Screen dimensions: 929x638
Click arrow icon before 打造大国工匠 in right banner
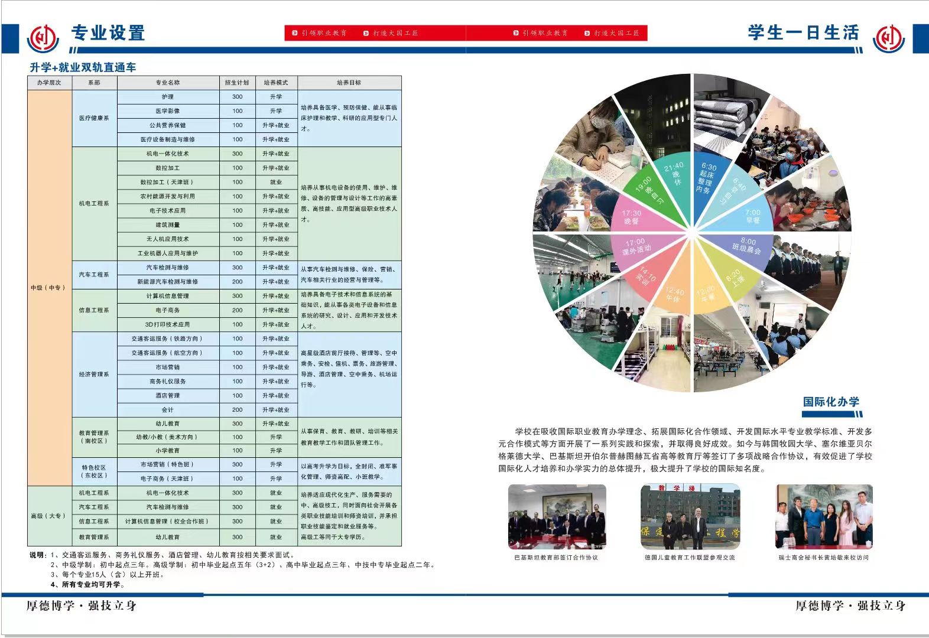point(587,33)
